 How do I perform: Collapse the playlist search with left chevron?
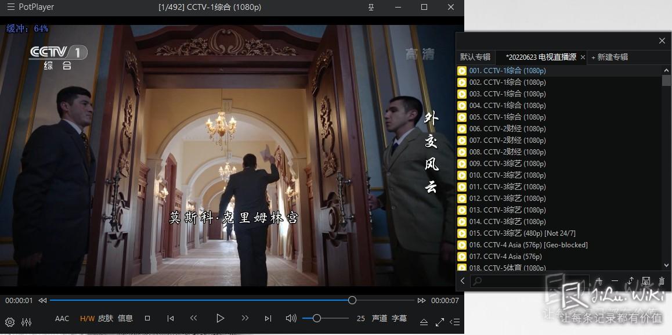pos(463,282)
